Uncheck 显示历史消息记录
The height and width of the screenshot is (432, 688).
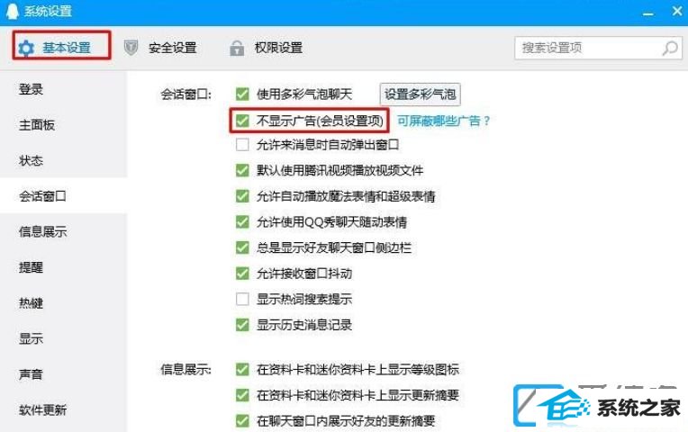pyautogui.click(x=242, y=325)
